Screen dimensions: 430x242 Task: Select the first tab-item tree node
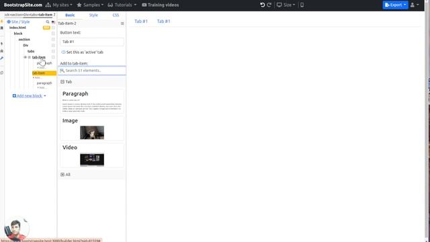click(x=39, y=57)
